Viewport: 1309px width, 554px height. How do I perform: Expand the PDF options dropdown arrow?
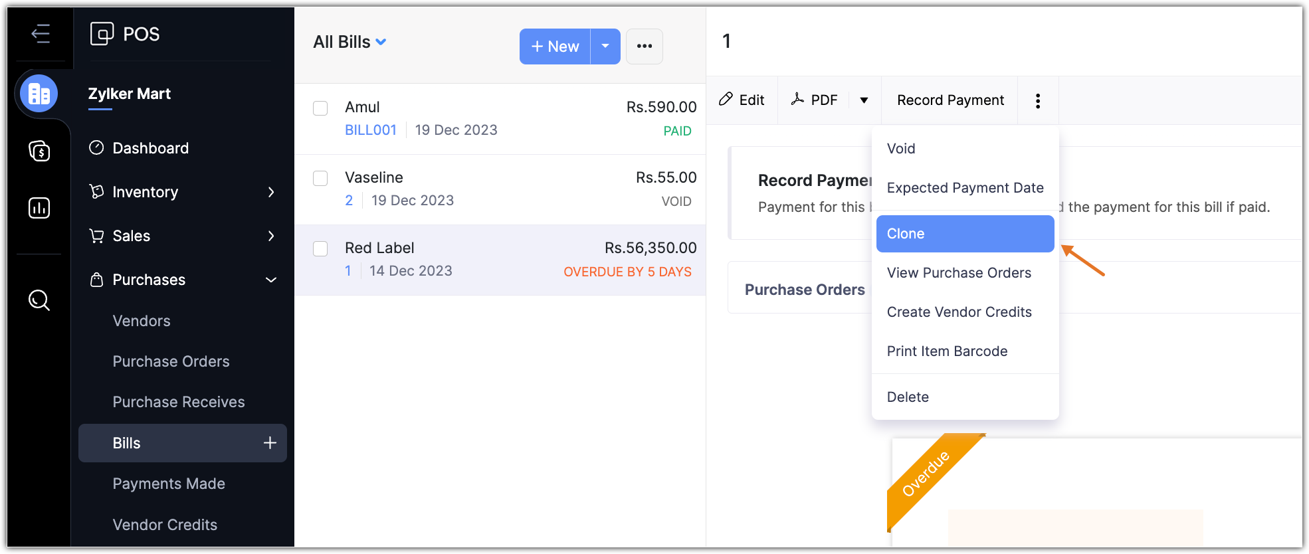point(864,100)
